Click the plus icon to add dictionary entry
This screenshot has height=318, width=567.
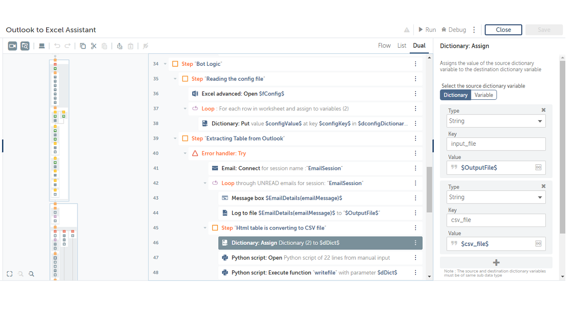(x=496, y=262)
